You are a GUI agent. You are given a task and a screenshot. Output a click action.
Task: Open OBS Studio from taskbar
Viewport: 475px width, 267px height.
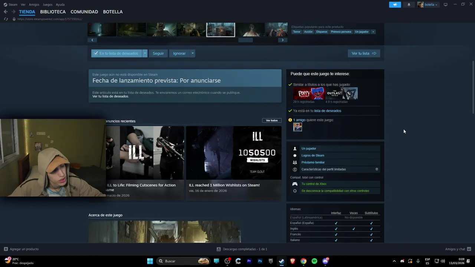point(227,261)
